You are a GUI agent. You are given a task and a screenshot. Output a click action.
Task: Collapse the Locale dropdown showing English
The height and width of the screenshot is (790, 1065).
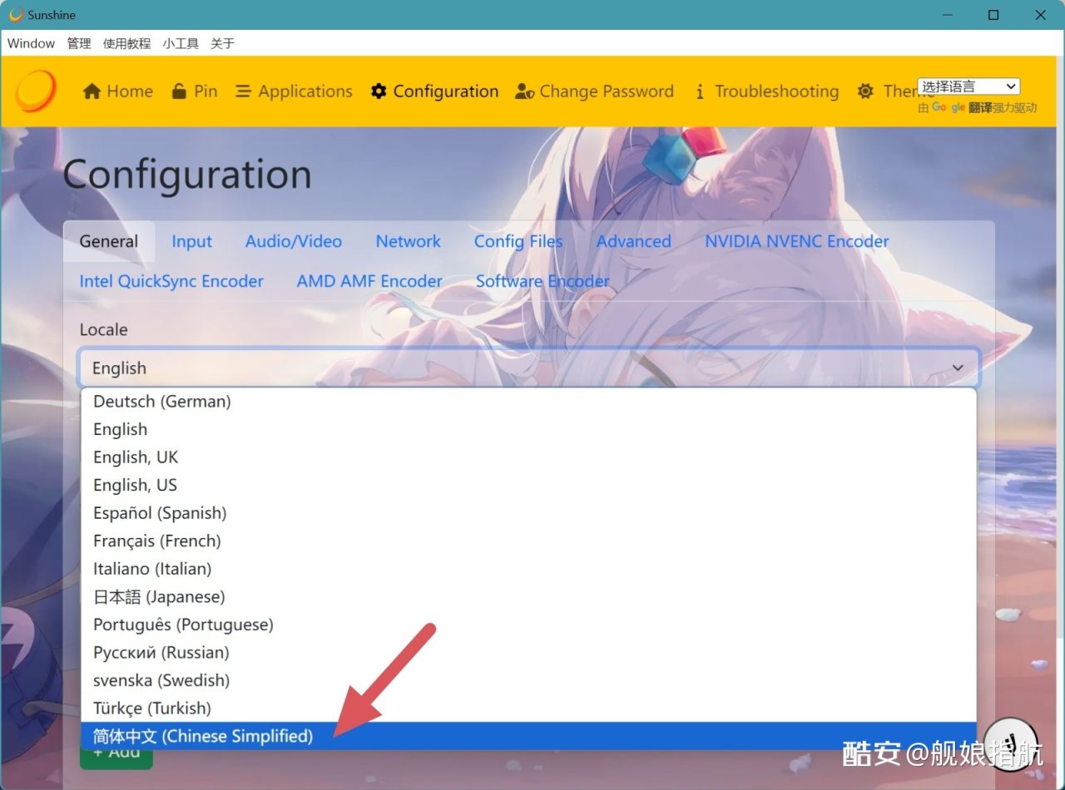529,368
